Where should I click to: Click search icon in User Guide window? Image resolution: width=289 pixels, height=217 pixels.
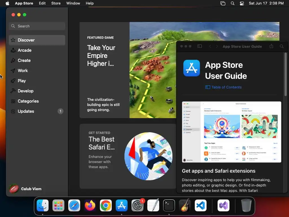[282, 46]
